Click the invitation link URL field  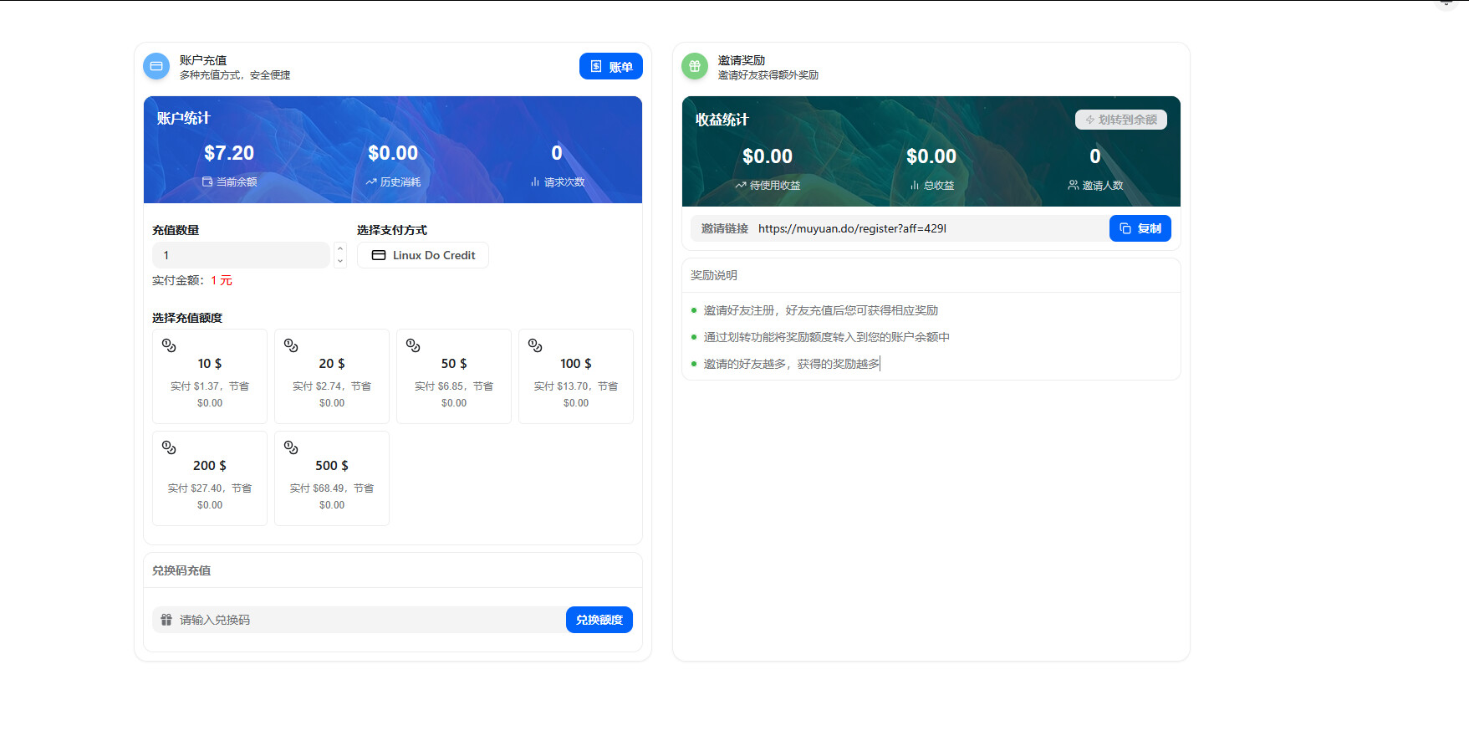tap(900, 228)
